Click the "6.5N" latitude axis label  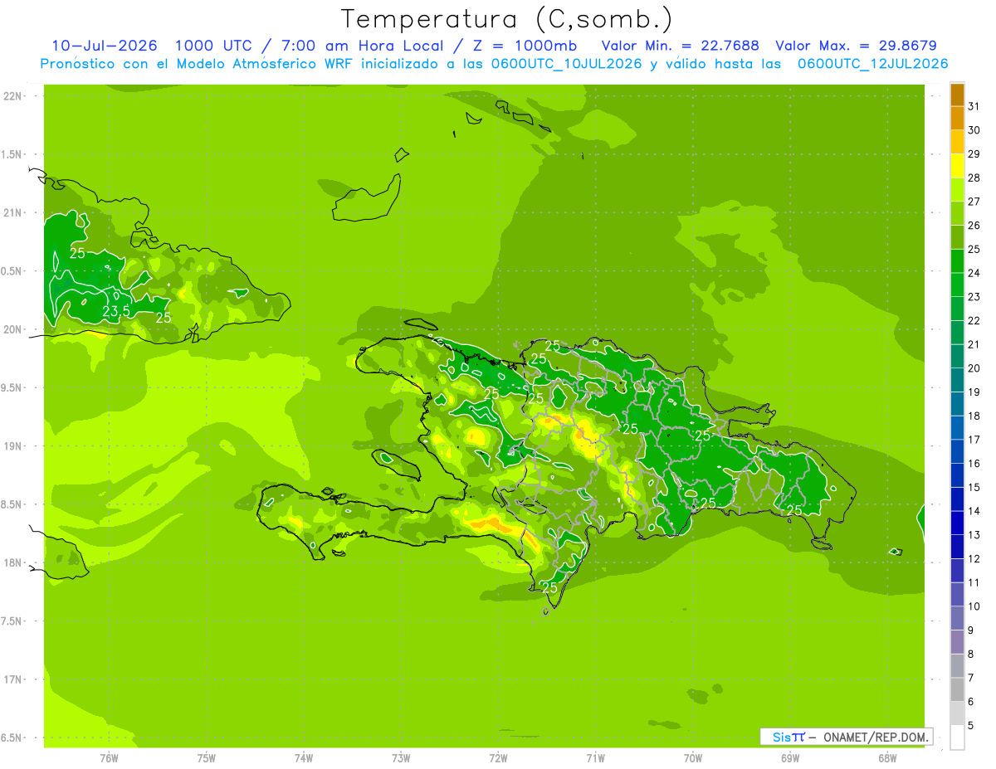(x=12, y=737)
